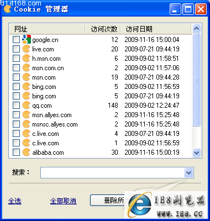Tick the live.com checkbox

coord(16,49)
